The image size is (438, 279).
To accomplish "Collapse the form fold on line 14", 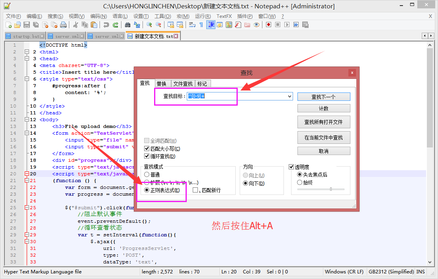I will tap(27, 133).
